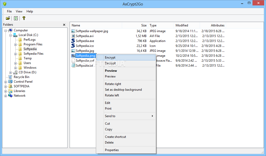Expand the Program Files folder node
The image size is (266, 156).
tap(15, 45)
